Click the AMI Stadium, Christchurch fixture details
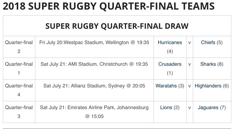The width and height of the screenshot is (236, 129). tap(94, 64)
